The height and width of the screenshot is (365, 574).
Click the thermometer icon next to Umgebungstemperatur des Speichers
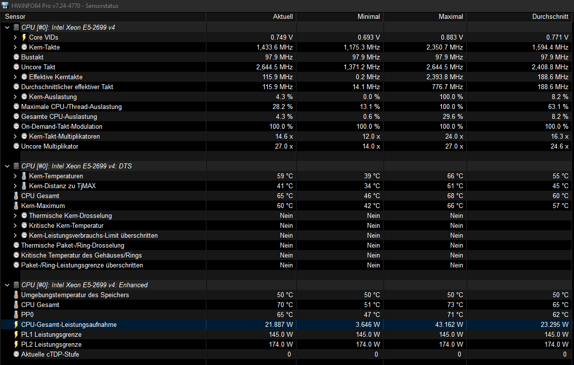pyautogui.click(x=16, y=295)
